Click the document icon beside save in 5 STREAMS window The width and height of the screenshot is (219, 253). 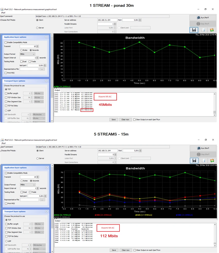(203, 160)
